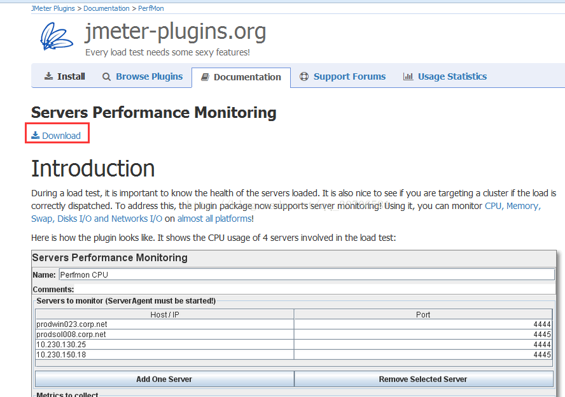
Task: Click the JMeter Plugins breadcrumb link
Action: (x=53, y=8)
